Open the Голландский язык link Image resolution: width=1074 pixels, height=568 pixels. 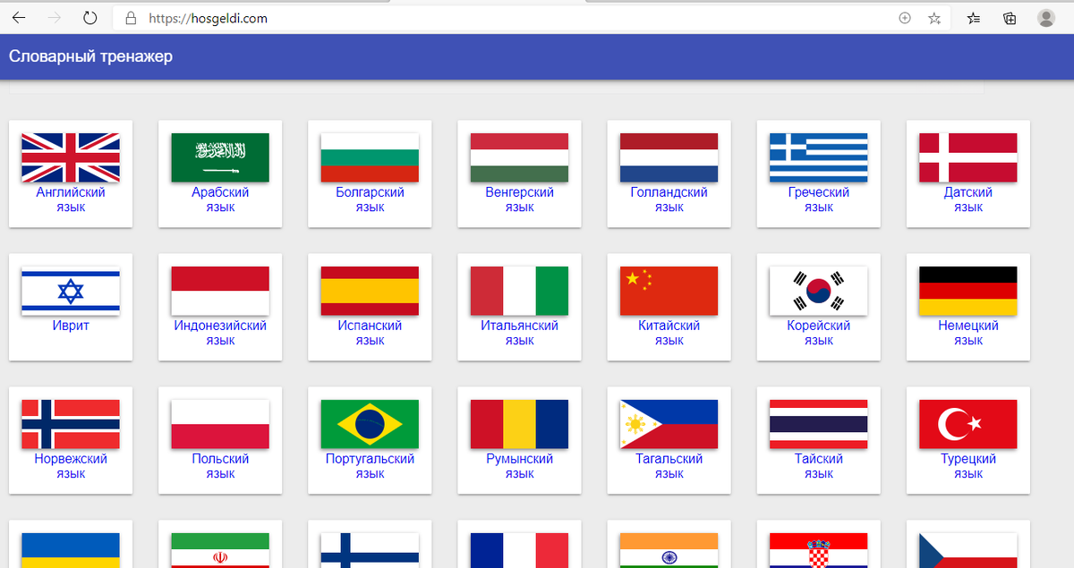point(669,199)
